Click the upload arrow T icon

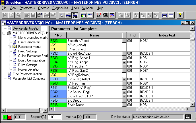click(149, 15)
